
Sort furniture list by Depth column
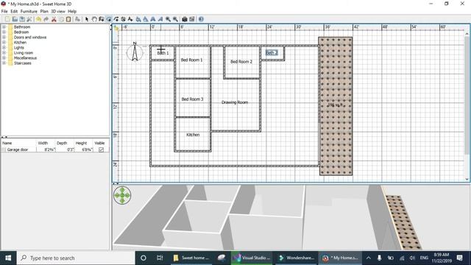(65, 143)
